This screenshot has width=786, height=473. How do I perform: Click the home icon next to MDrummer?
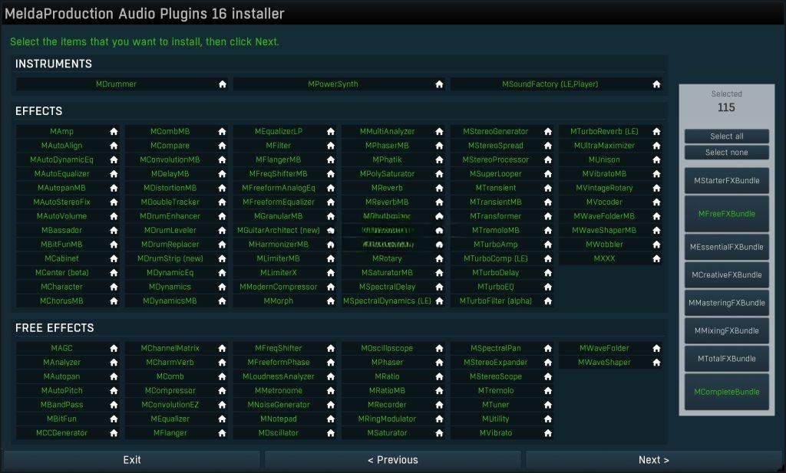[223, 84]
